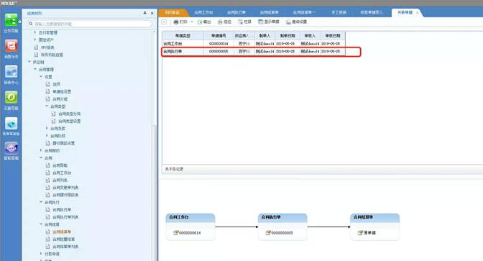Collapse the 合同执行 tree node
The image size is (483, 261).
pyautogui.click(x=41, y=203)
